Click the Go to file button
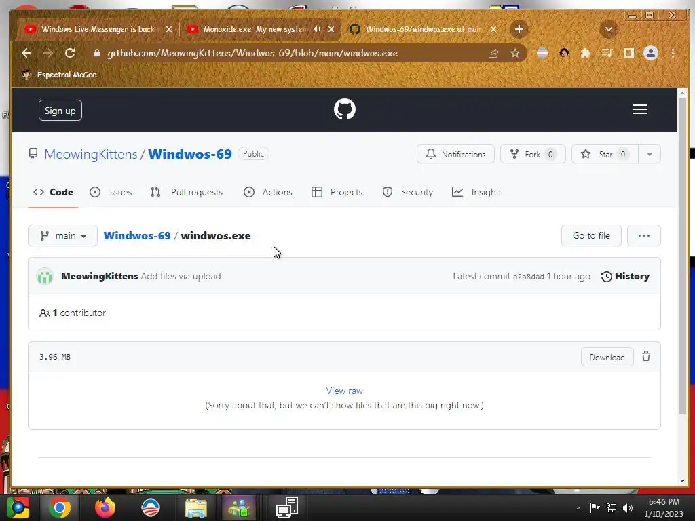This screenshot has width=695, height=521. (x=591, y=235)
